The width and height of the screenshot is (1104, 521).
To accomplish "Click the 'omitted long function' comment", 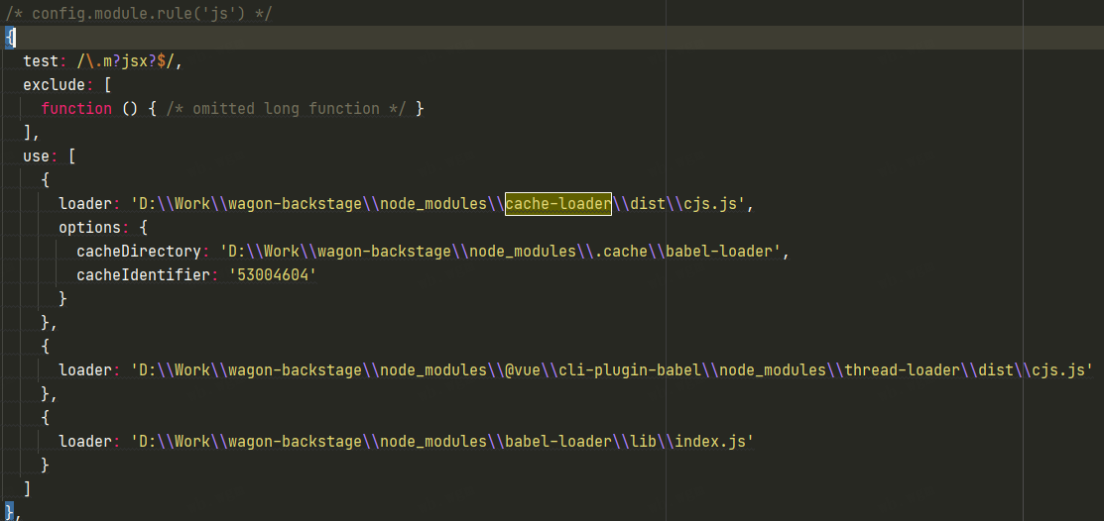I will point(287,108).
